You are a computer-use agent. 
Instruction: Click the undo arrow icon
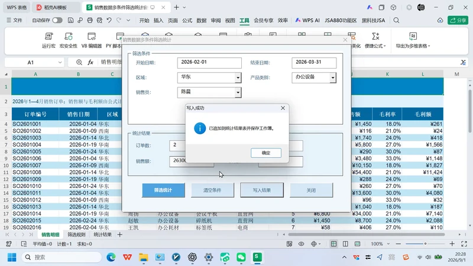(109, 20)
